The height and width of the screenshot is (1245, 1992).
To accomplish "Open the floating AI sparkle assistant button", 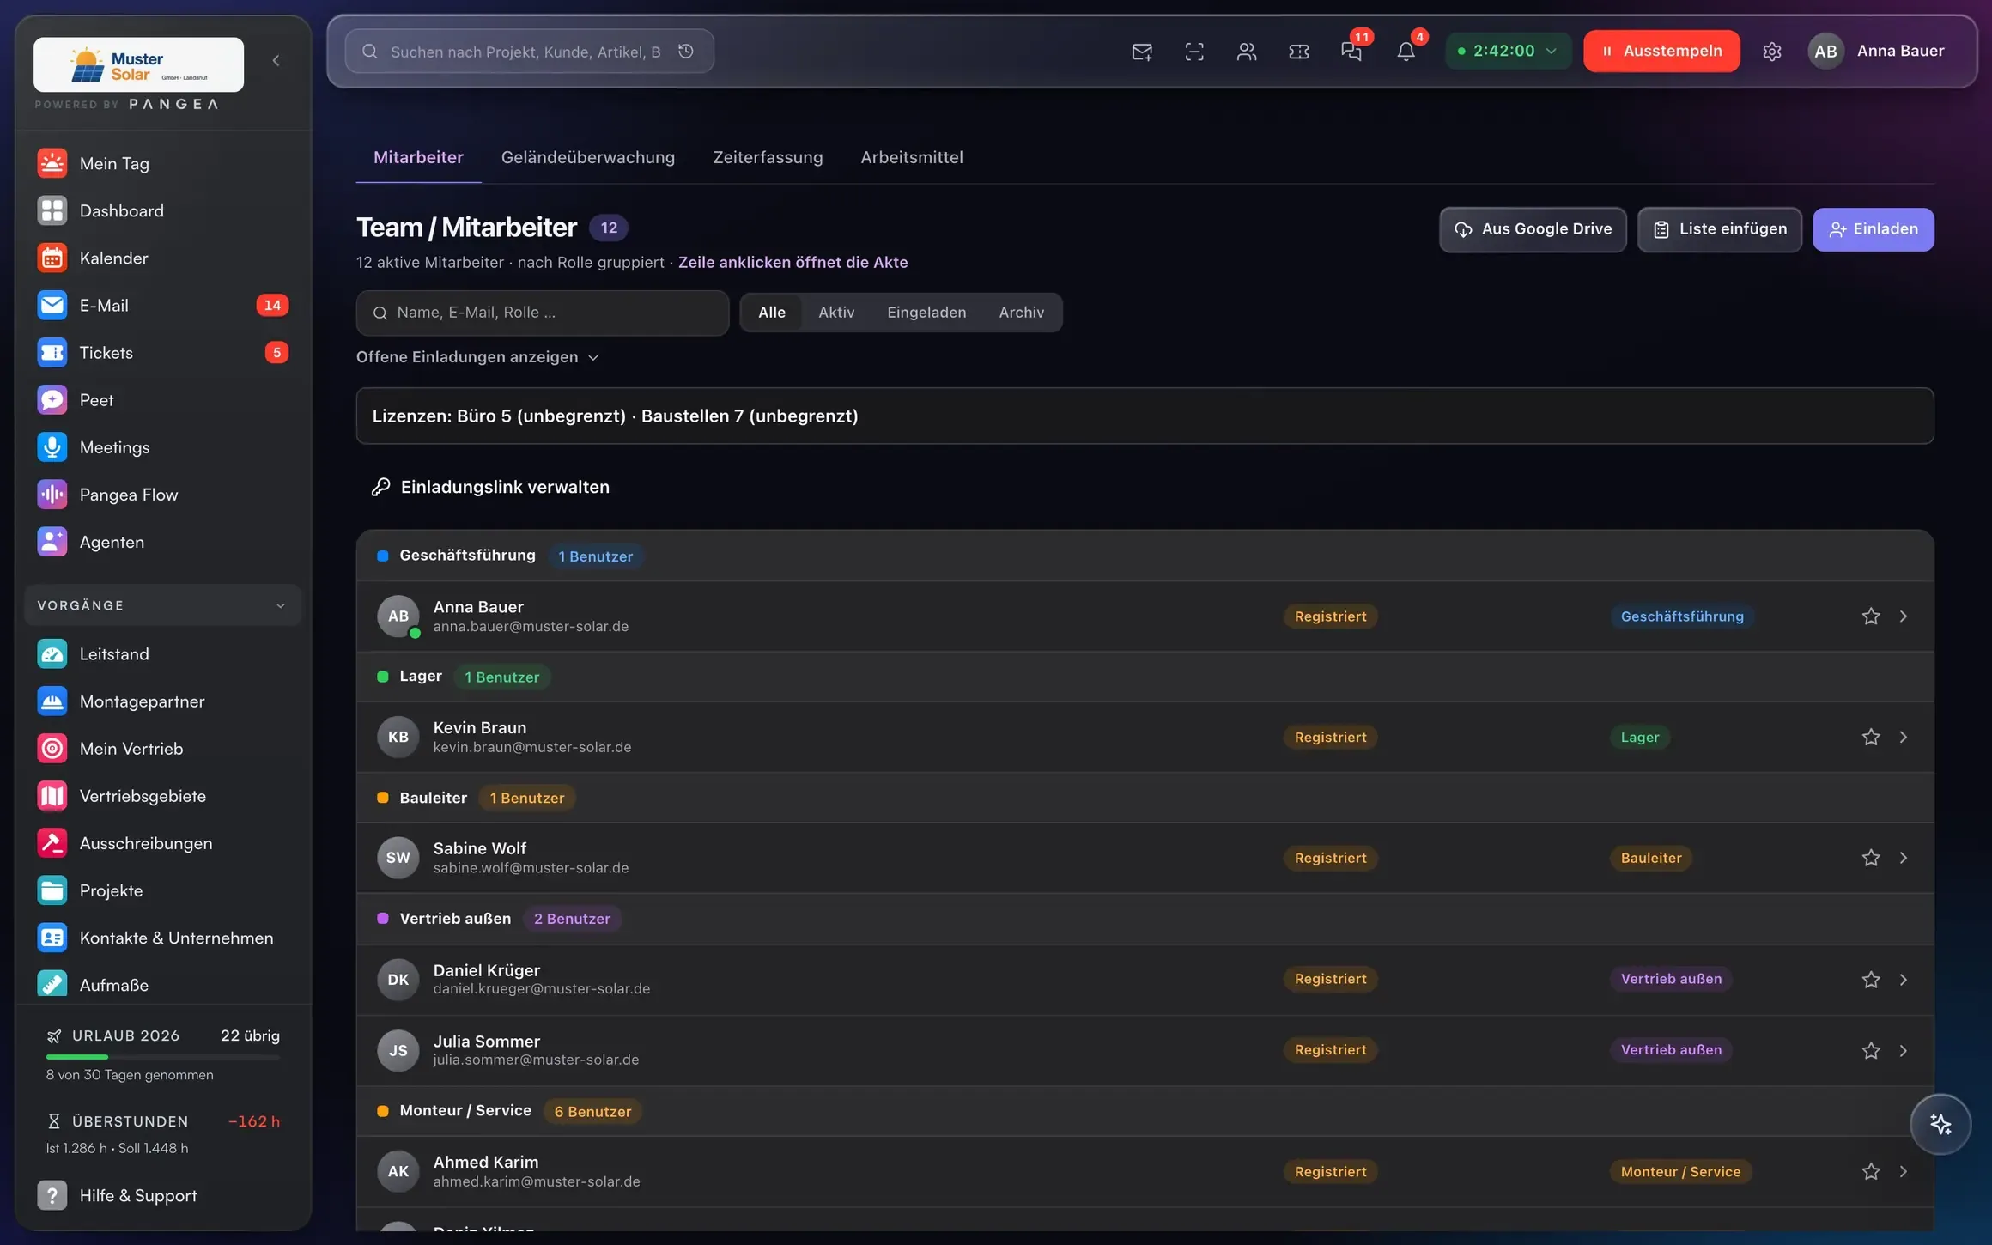I will coord(1940,1124).
